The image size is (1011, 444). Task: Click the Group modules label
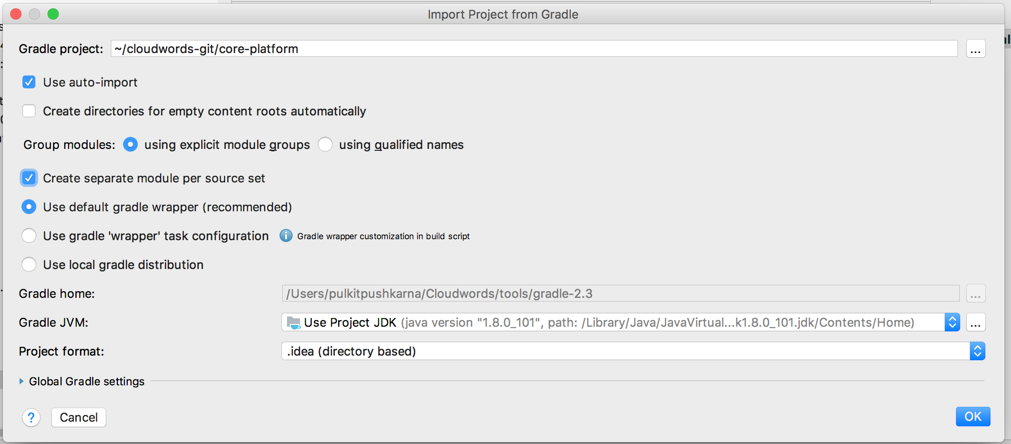(69, 145)
